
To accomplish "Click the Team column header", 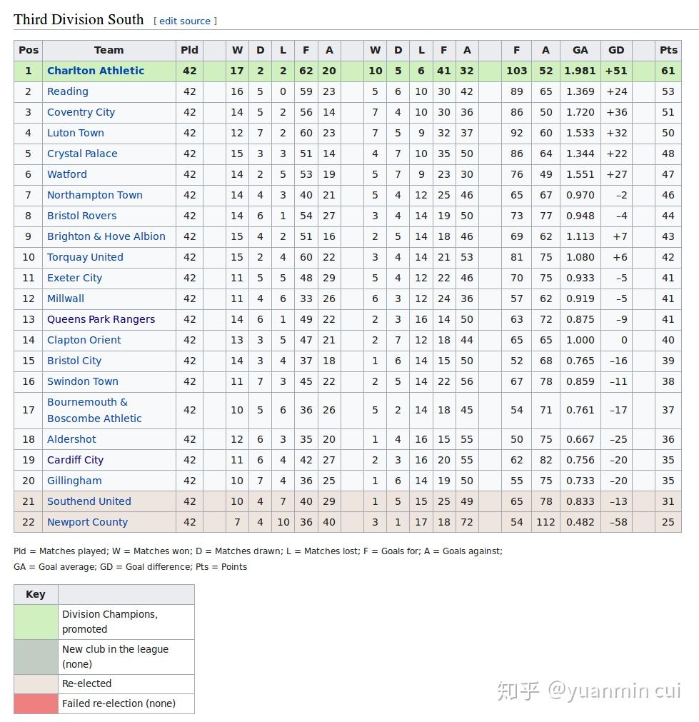I will pos(109,50).
